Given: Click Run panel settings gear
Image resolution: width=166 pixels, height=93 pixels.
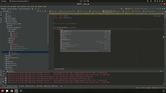Looking at the screenshot, I should [x=161, y=71].
